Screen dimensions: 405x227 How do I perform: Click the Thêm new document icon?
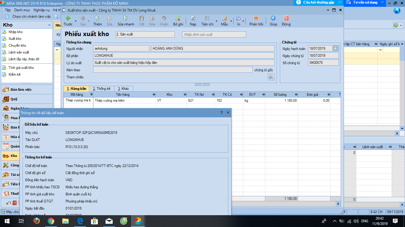[x=98, y=18]
